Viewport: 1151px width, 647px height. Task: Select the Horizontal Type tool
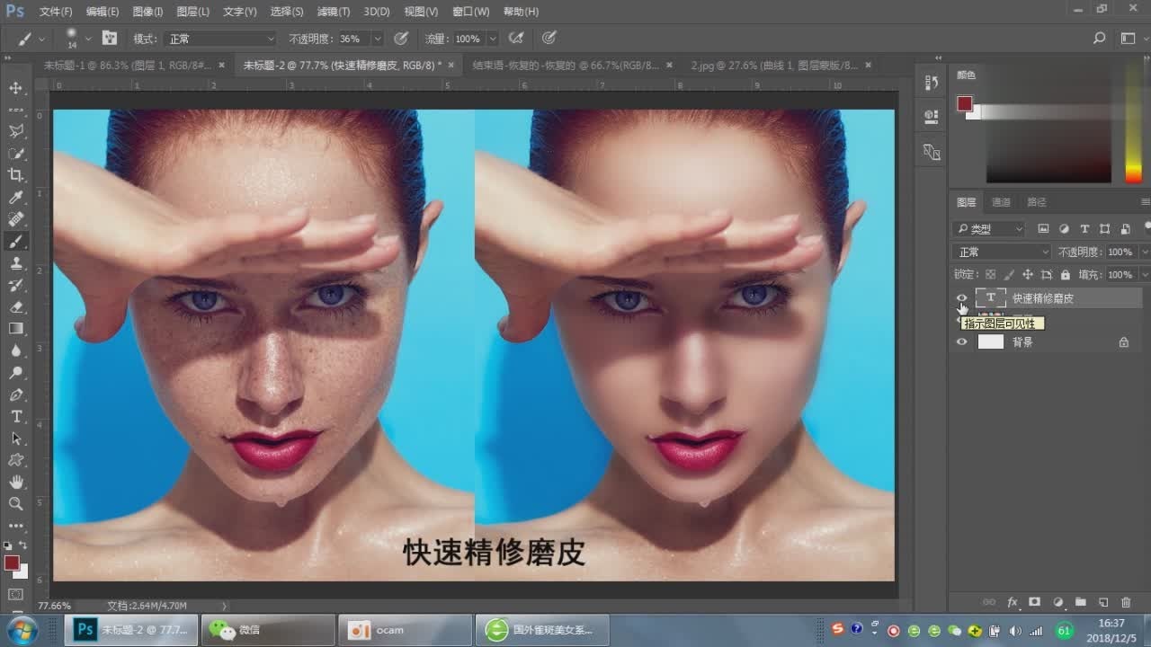(x=16, y=416)
